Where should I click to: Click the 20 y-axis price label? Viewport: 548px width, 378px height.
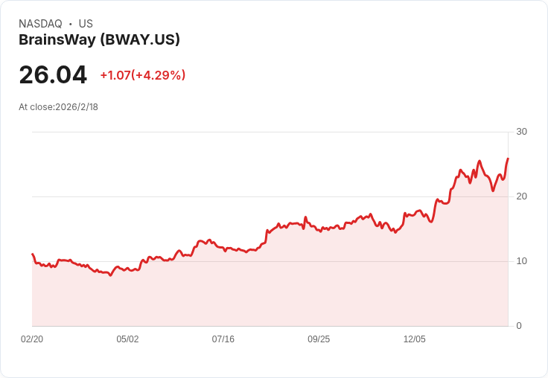521,196
